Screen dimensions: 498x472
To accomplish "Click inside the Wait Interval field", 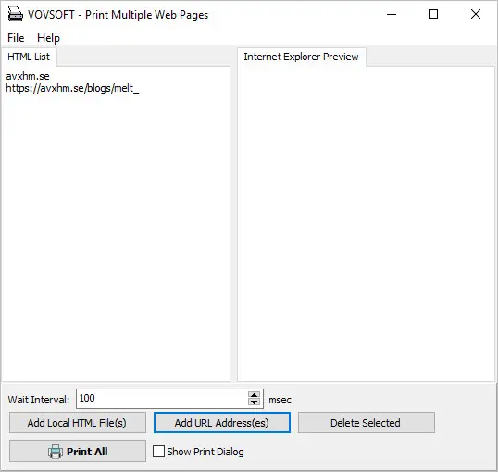I will 162,399.
